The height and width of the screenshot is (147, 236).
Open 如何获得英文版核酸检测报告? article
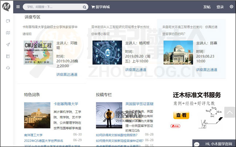point(117,135)
